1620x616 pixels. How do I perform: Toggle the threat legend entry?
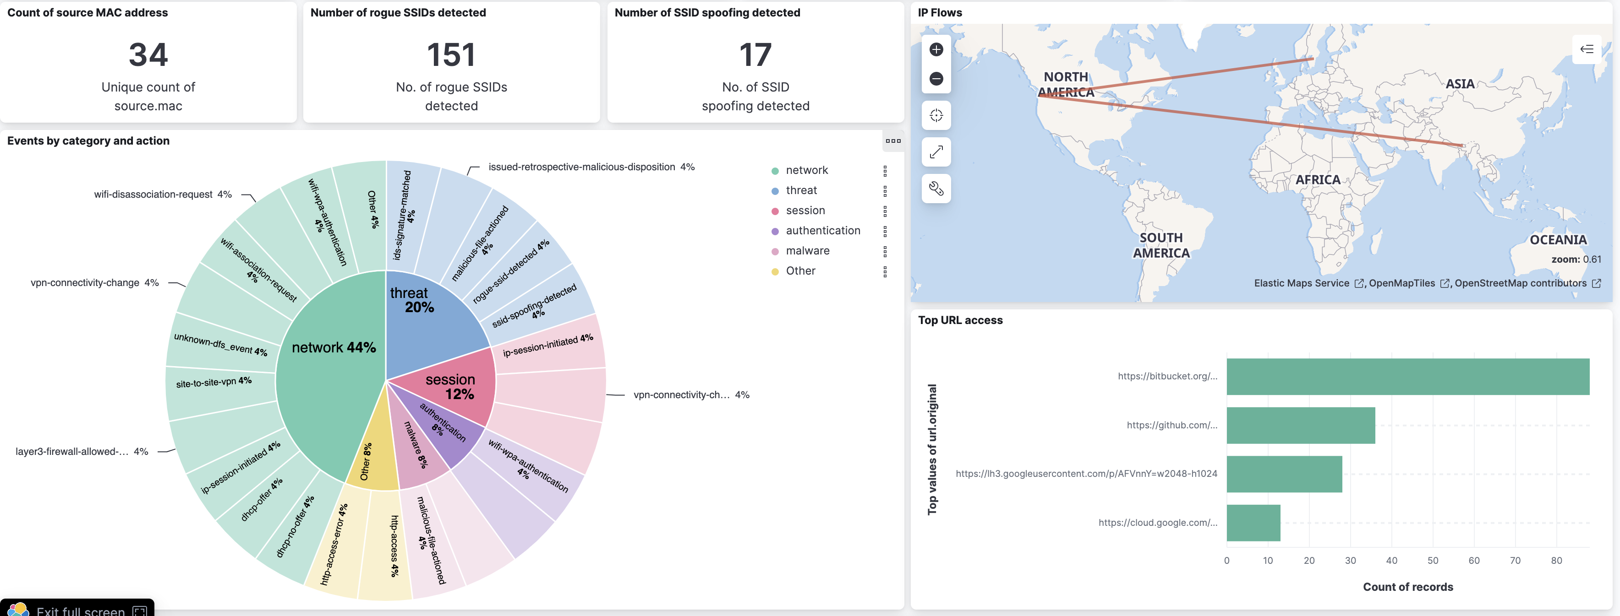click(801, 190)
